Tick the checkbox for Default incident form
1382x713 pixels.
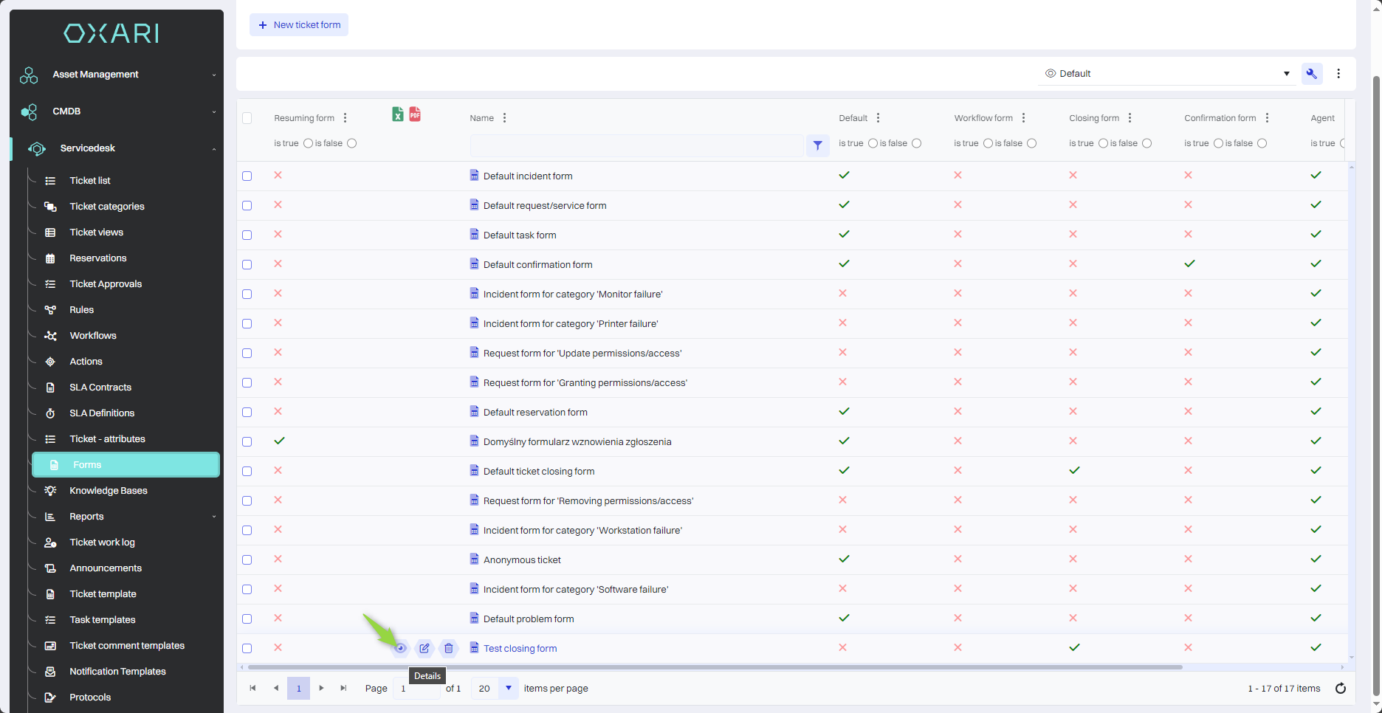click(247, 176)
